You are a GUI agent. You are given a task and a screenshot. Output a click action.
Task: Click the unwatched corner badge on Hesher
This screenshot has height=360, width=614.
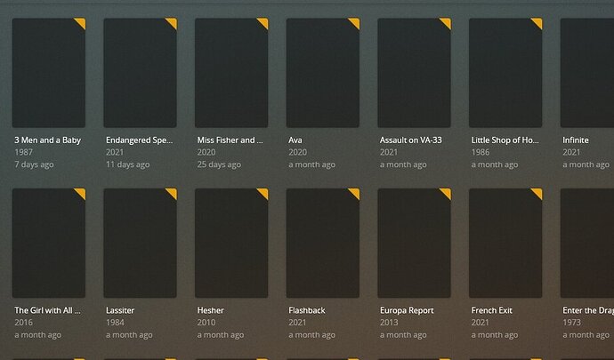click(264, 193)
